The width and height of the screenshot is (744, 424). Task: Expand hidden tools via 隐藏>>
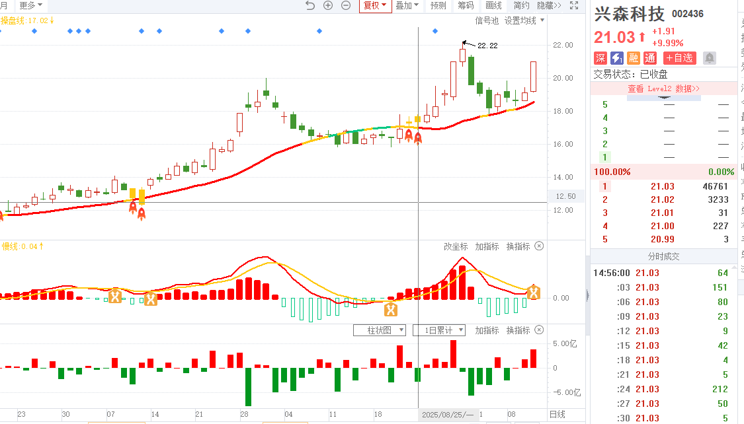549,6
